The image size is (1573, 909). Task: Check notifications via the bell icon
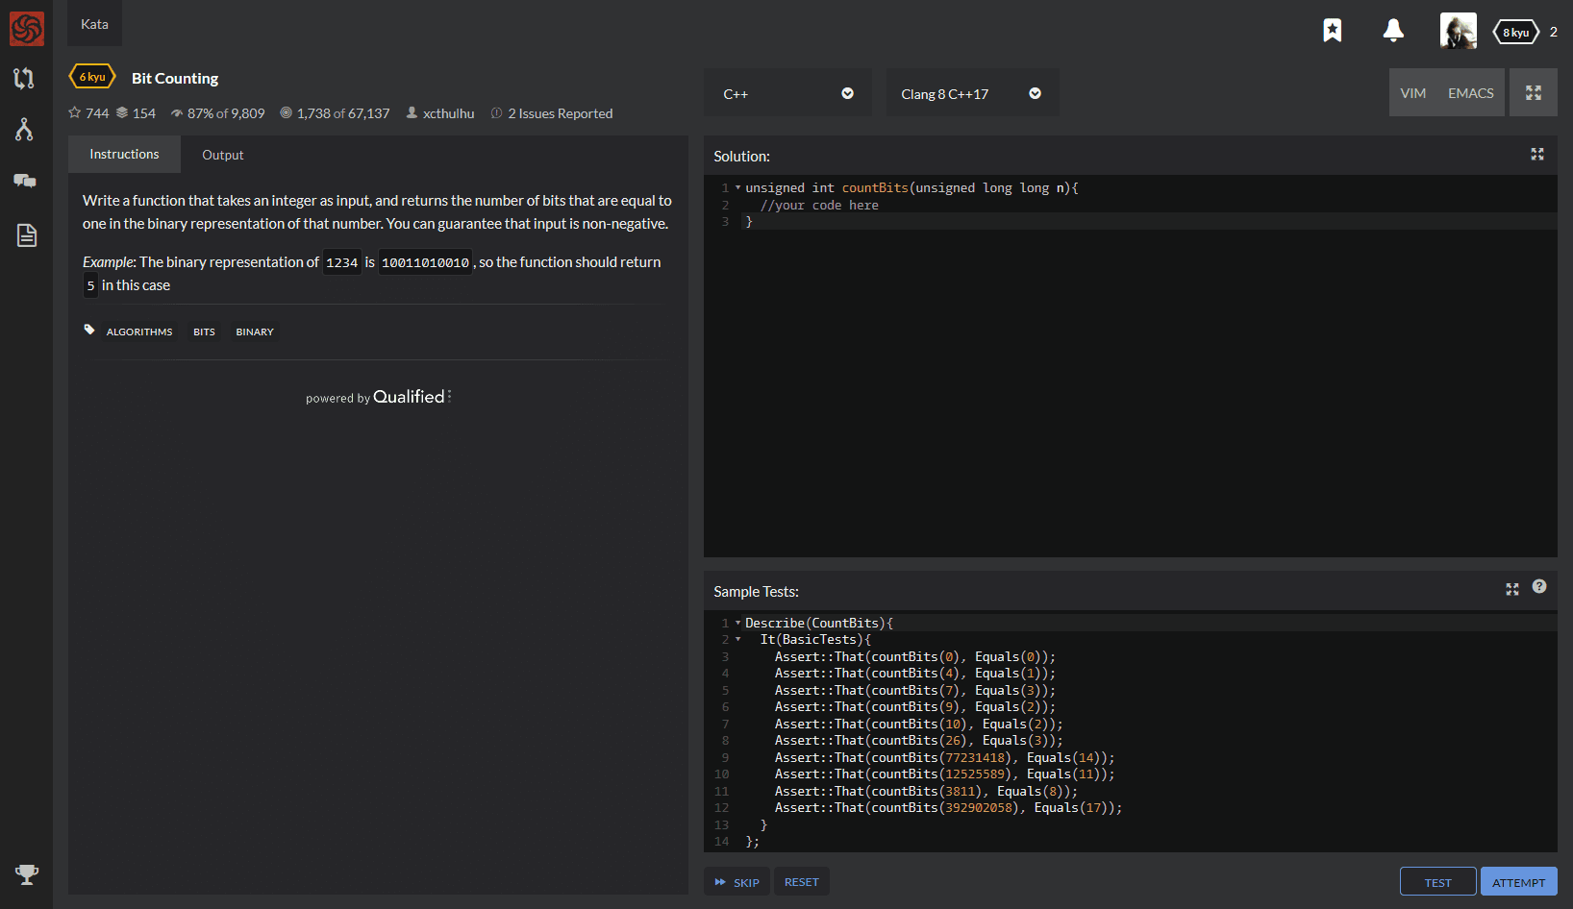[1393, 31]
